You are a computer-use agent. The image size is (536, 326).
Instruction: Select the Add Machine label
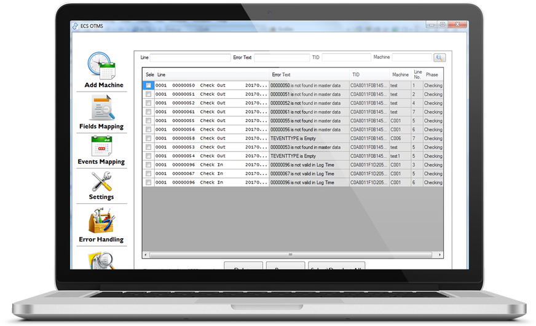[x=104, y=85]
